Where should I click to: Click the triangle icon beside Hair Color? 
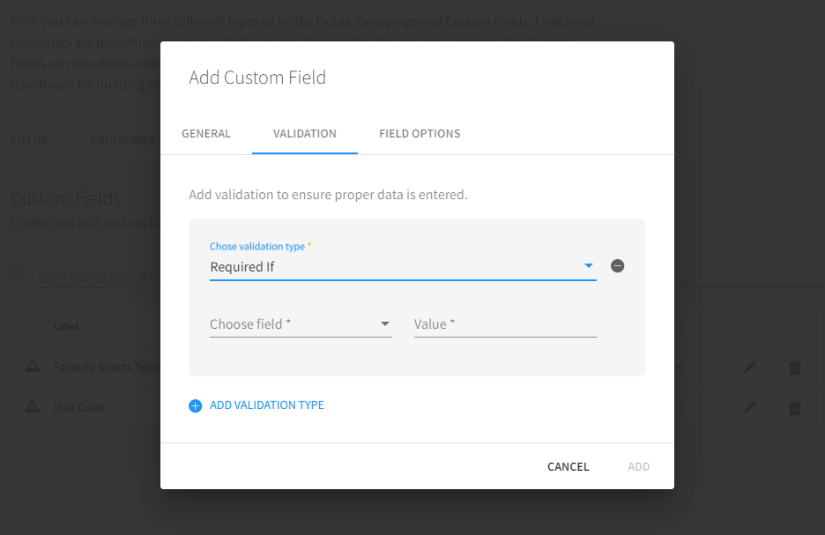click(32, 407)
